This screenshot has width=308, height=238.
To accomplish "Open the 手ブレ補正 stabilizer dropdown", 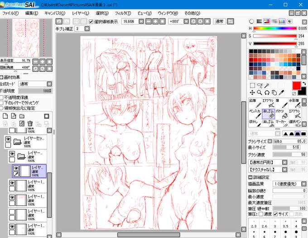I will pos(87,29).
